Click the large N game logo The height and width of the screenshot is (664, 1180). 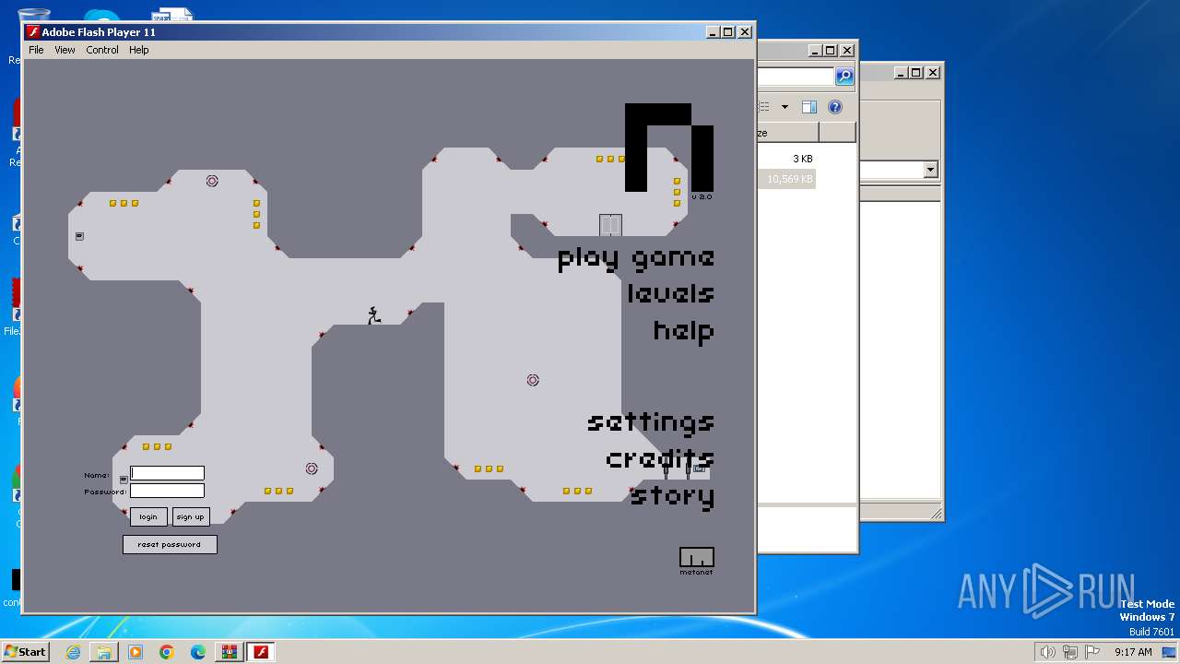(x=669, y=148)
